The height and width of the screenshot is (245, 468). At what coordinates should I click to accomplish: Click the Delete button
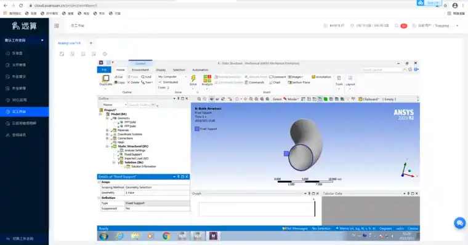[x=134, y=82]
